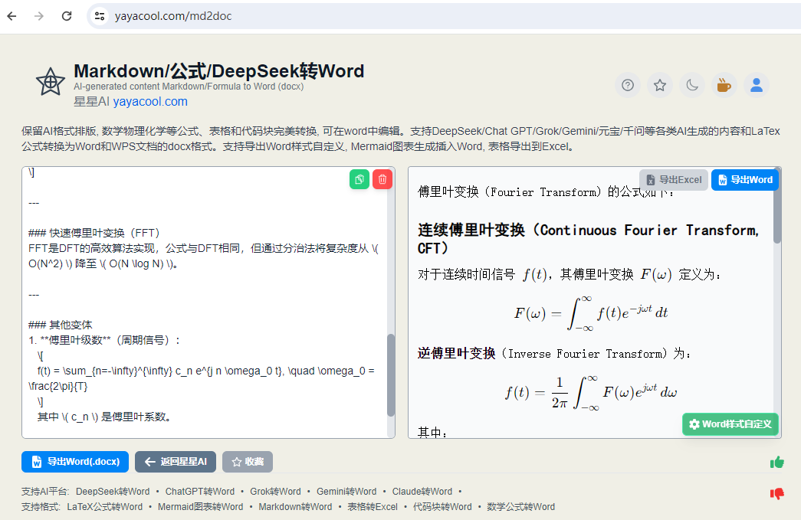The image size is (801, 520).
Task: Open the Grok转Word link
Action: (x=275, y=492)
